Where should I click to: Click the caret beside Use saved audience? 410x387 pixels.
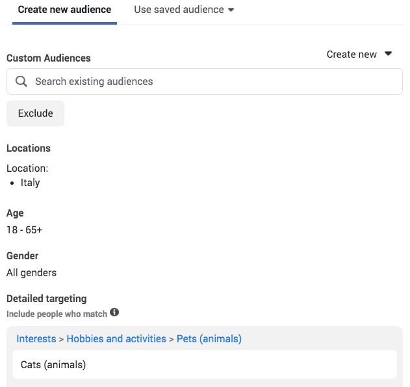coord(231,10)
